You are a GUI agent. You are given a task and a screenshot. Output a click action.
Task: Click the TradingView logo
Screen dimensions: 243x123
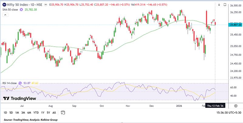pyautogui.click(x=19, y=98)
